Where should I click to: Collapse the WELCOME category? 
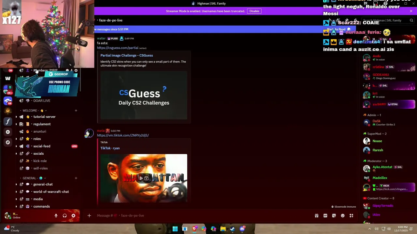pyautogui.click(x=35, y=110)
